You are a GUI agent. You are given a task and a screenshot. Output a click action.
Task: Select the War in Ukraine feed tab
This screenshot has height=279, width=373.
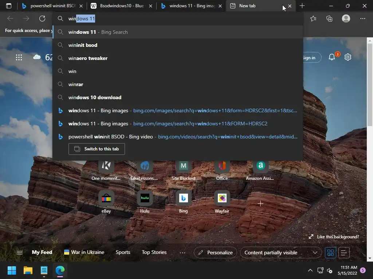point(84,252)
